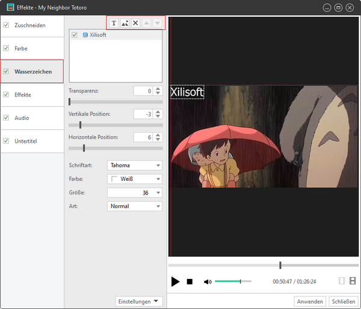Switch to the Audio tab

(x=32, y=118)
